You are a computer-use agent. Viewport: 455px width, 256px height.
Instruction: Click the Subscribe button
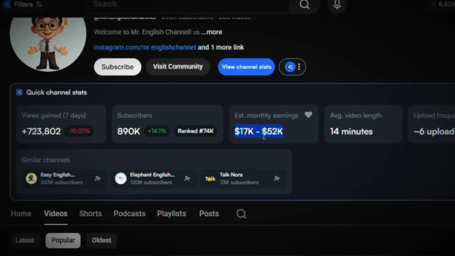pos(117,67)
